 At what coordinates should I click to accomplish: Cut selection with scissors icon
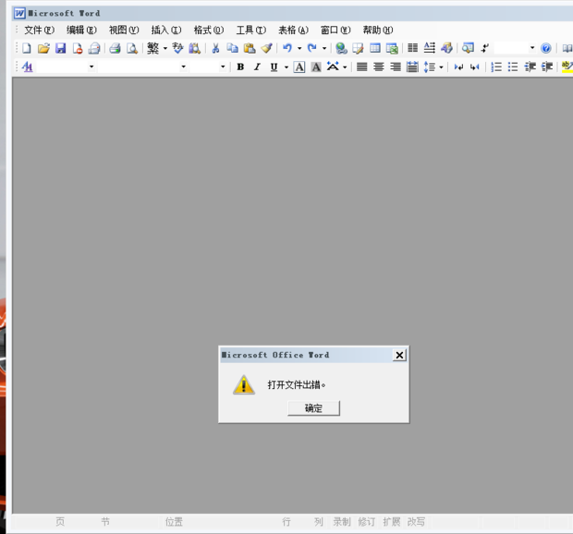[x=215, y=48]
